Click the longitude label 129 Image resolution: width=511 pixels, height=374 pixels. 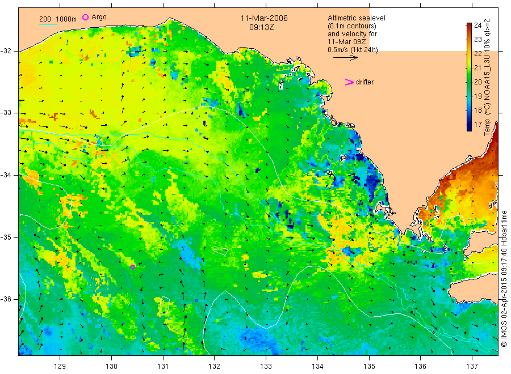[60, 367]
